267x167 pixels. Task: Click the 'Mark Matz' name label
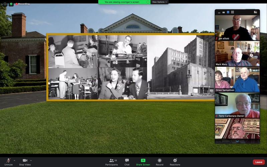(221, 64)
